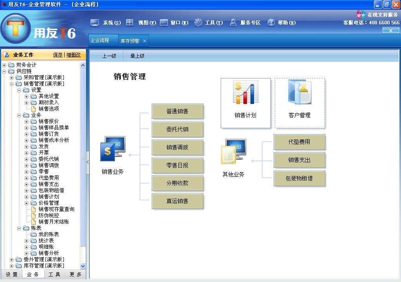Select the 设置 bottom tab
Viewport: 401px width, 282px height.
click(12, 274)
